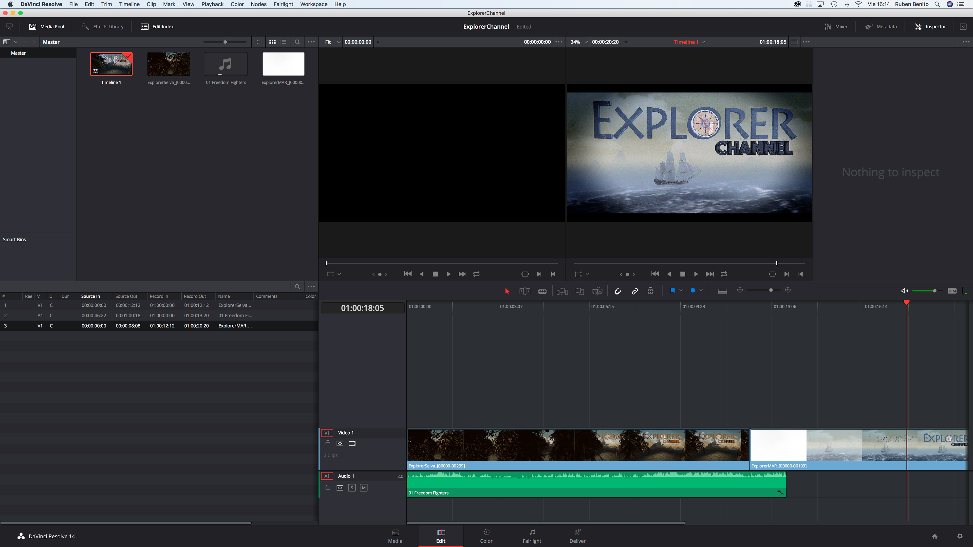This screenshot has height=547, width=973.
Task: Lock the Audio 1 track
Action: tap(328, 487)
